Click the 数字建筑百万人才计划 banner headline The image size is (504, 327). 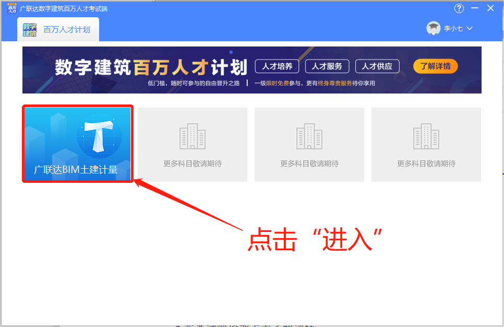click(x=151, y=67)
